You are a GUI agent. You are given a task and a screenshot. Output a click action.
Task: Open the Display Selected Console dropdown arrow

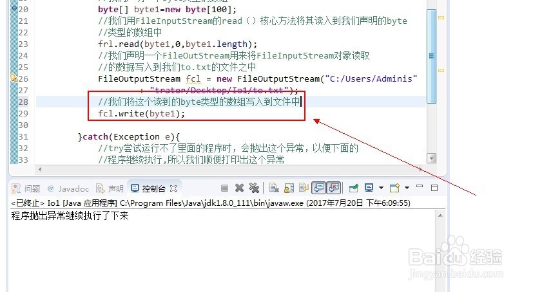(381, 188)
